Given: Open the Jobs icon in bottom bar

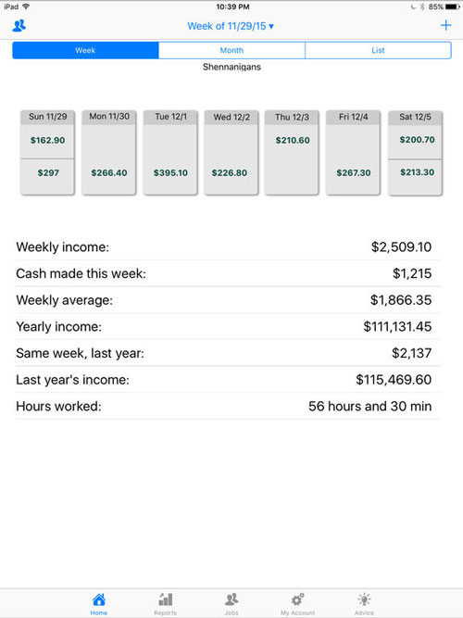Looking at the screenshot, I should point(231,599).
